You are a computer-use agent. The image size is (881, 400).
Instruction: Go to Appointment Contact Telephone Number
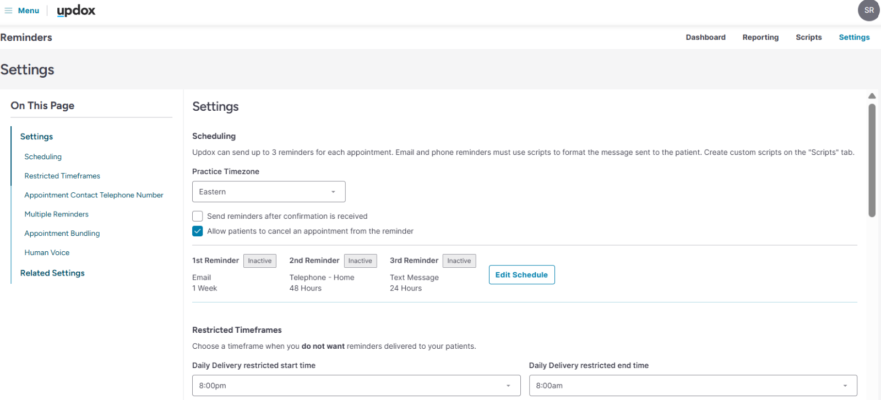coord(94,195)
